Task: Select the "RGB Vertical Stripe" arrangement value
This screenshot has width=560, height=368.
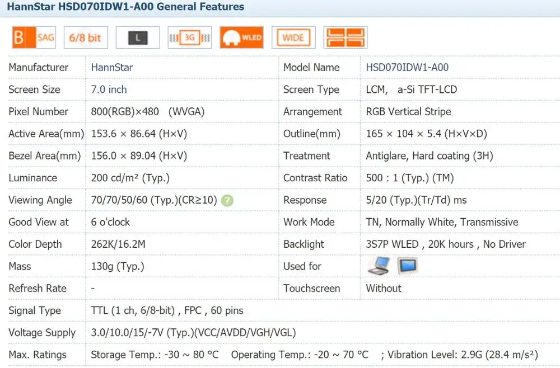Action: click(x=409, y=112)
